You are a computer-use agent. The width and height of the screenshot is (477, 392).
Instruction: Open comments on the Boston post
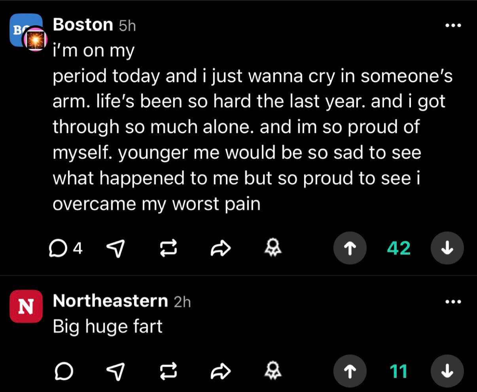click(59, 248)
